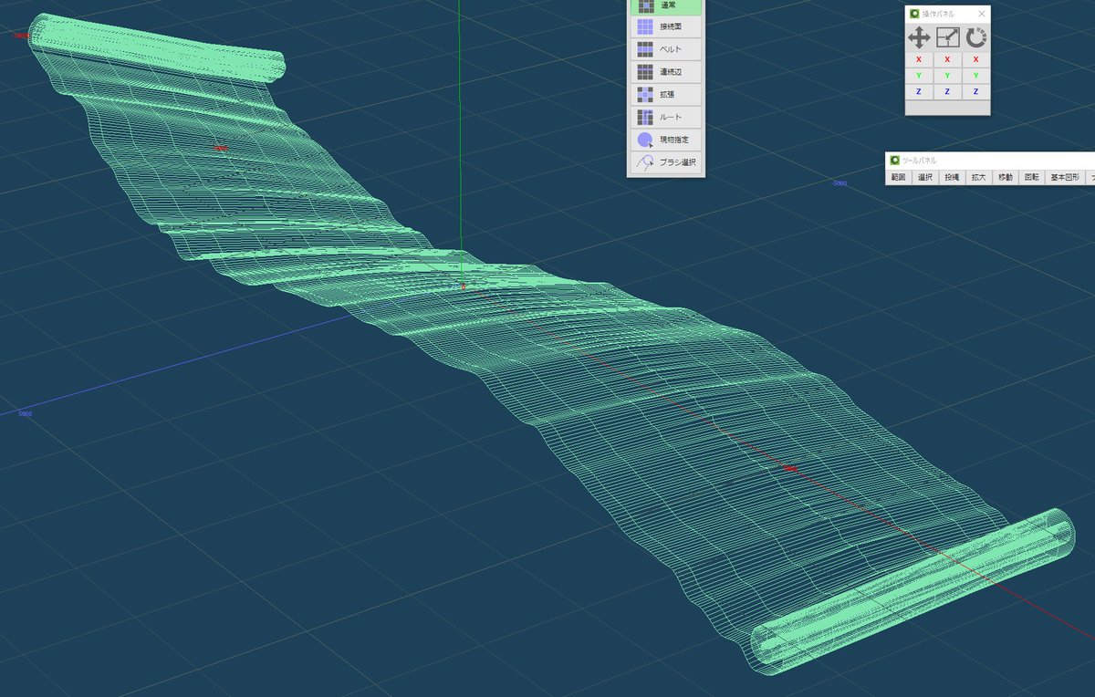Click the four-arrow move icon in 操作パネル
The height and width of the screenshot is (697, 1095).
(x=919, y=37)
